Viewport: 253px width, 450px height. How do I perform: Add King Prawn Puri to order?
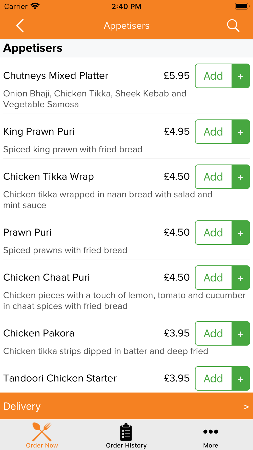point(214,132)
